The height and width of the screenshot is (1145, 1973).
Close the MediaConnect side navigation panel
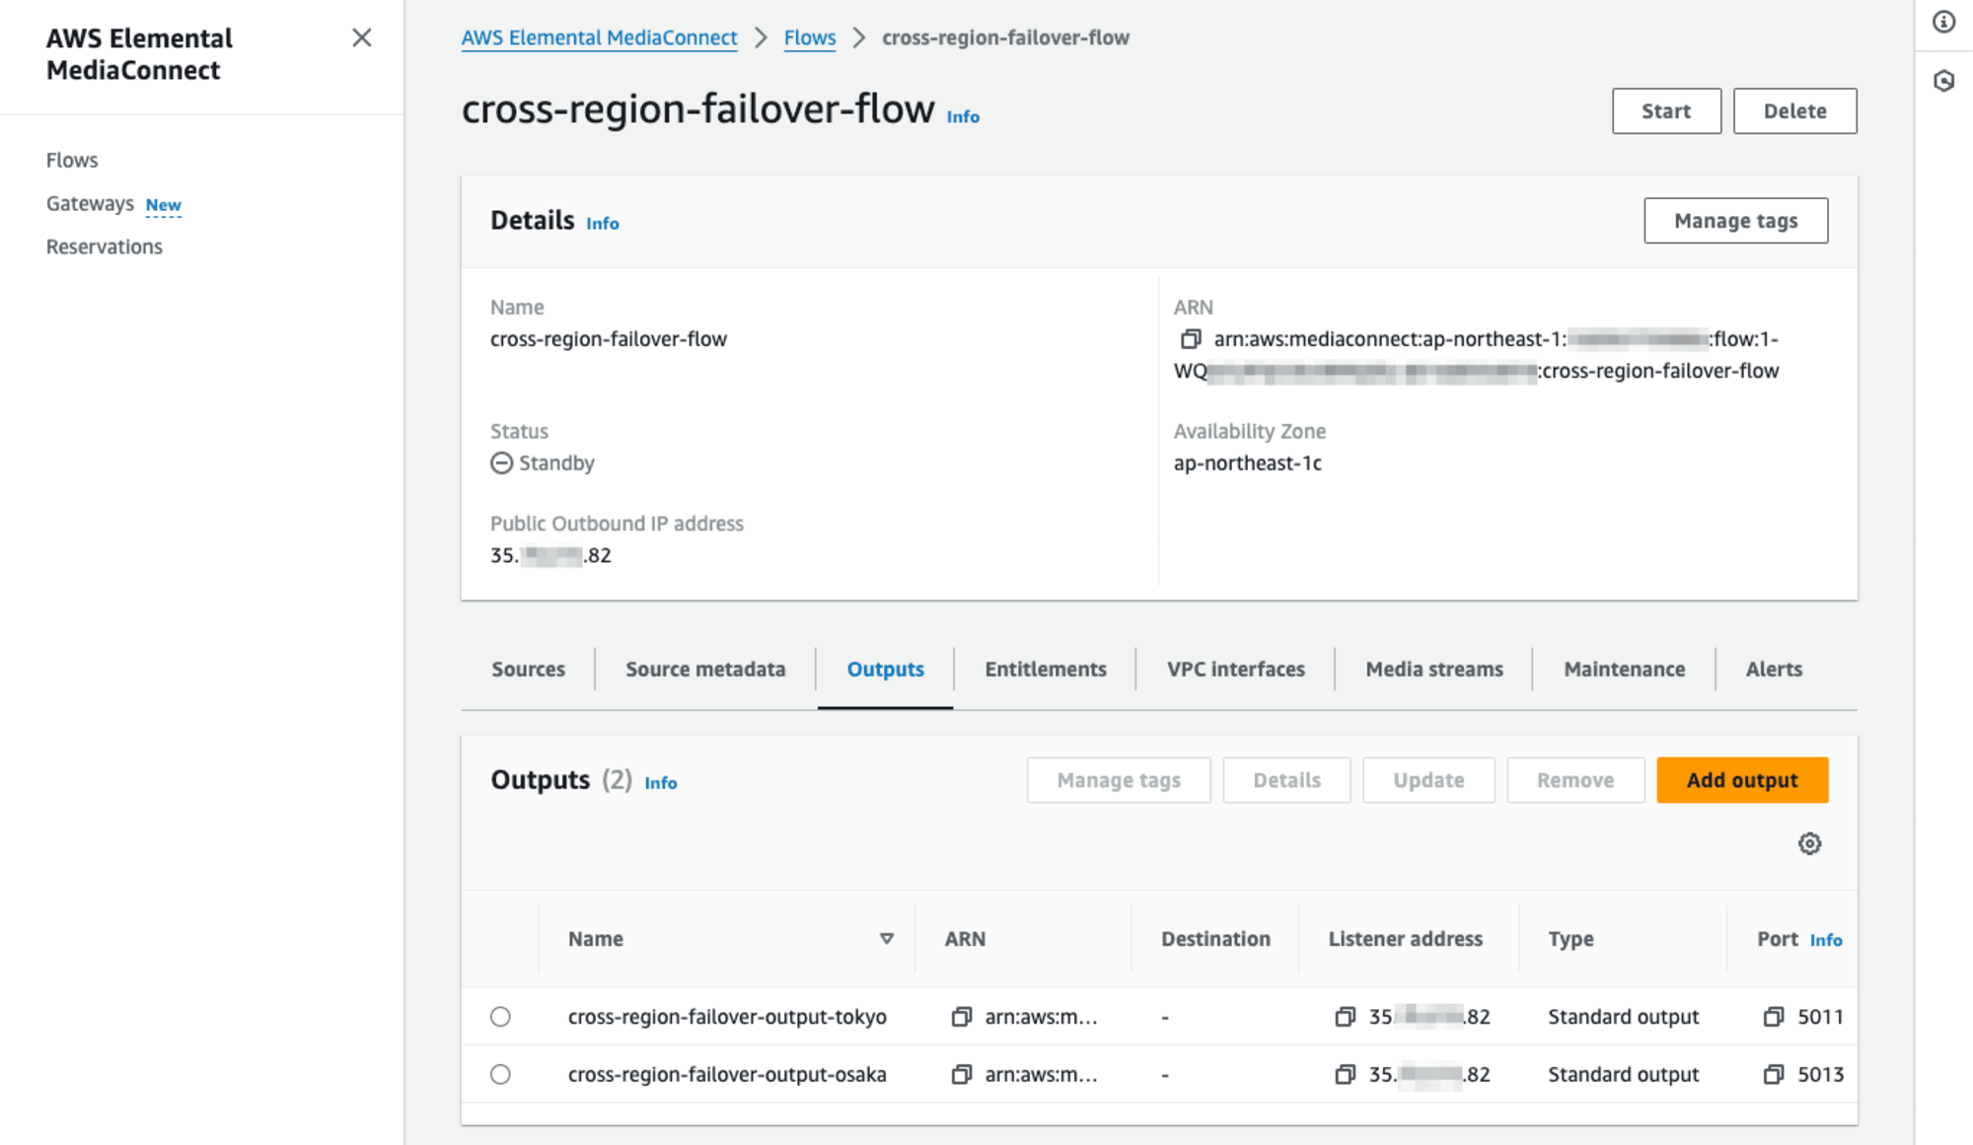pos(362,37)
